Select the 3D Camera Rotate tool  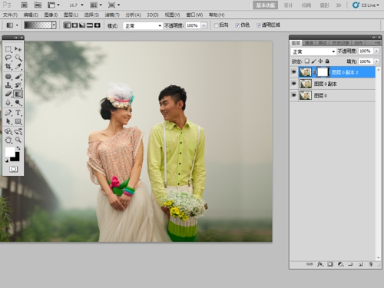(18, 131)
